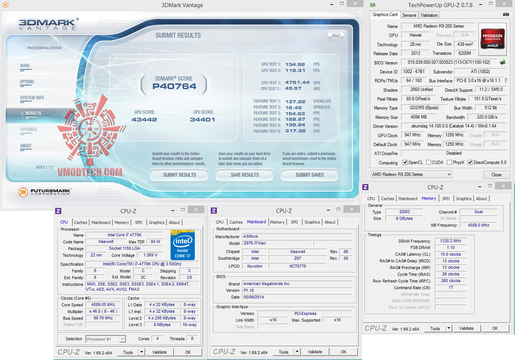Screen dimensions: 515x360
Task: Open the Processor #1 selection dropdown
Action: (106, 339)
